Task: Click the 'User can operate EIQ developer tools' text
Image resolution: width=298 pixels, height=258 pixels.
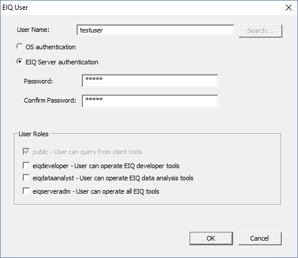Action: coord(127,166)
